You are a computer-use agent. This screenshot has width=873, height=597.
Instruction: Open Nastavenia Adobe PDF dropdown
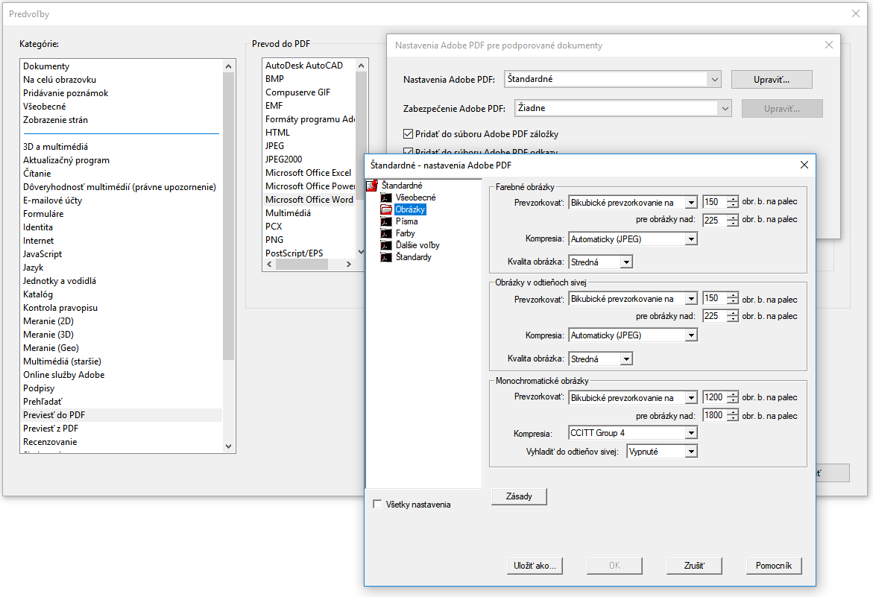(x=715, y=79)
